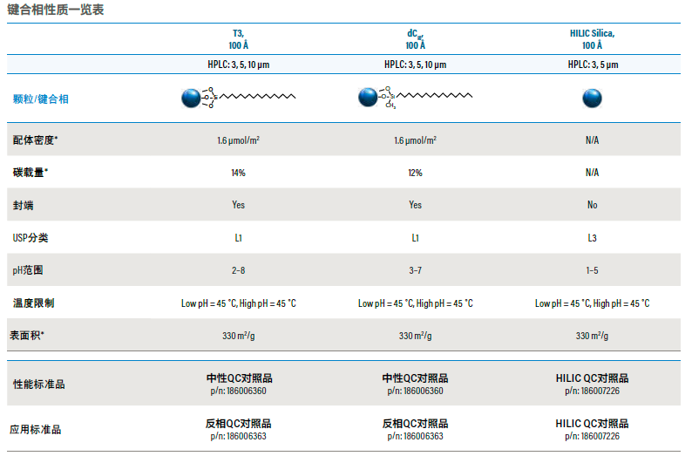
Task: Click 330 m²/g under HILIC Silica
Action: click(593, 336)
